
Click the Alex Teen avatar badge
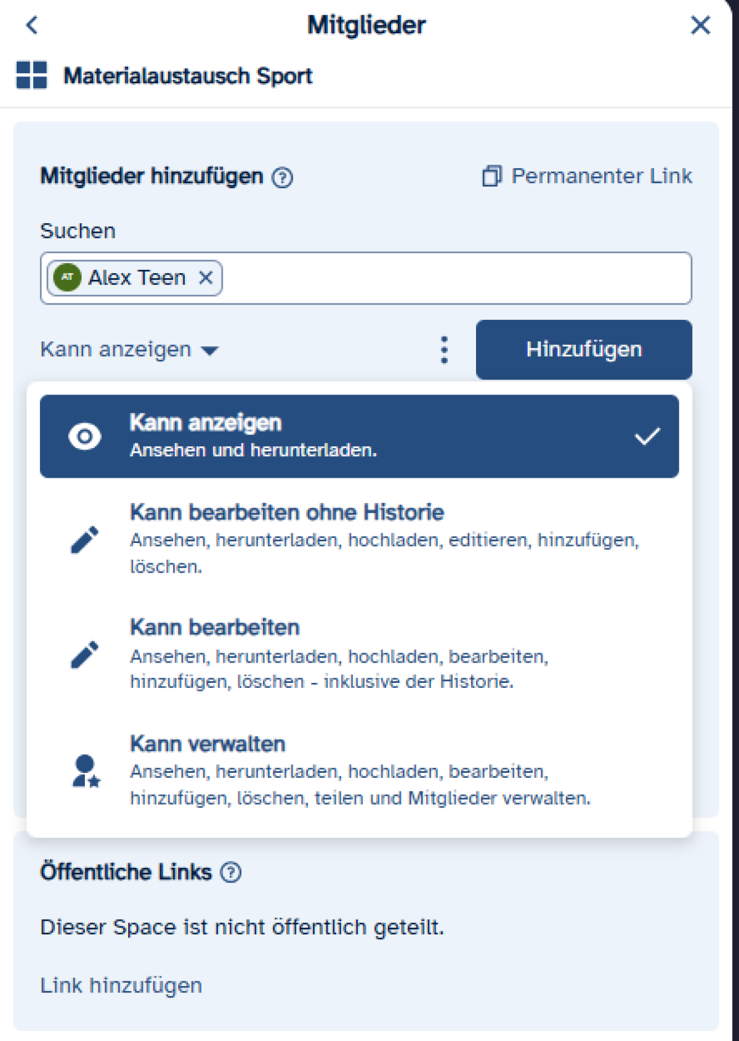[67, 277]
